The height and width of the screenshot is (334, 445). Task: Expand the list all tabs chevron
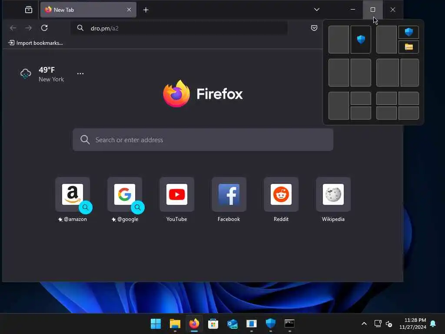317,10
